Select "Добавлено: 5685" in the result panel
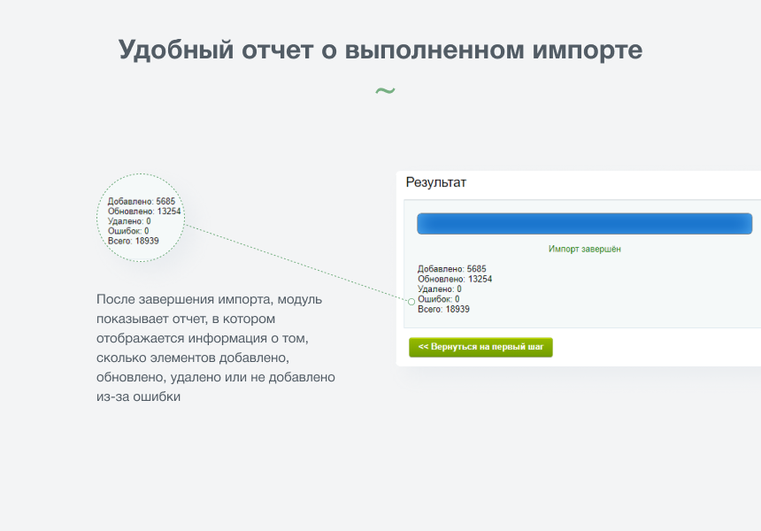761x531 pixels. (x=451, y=269)
